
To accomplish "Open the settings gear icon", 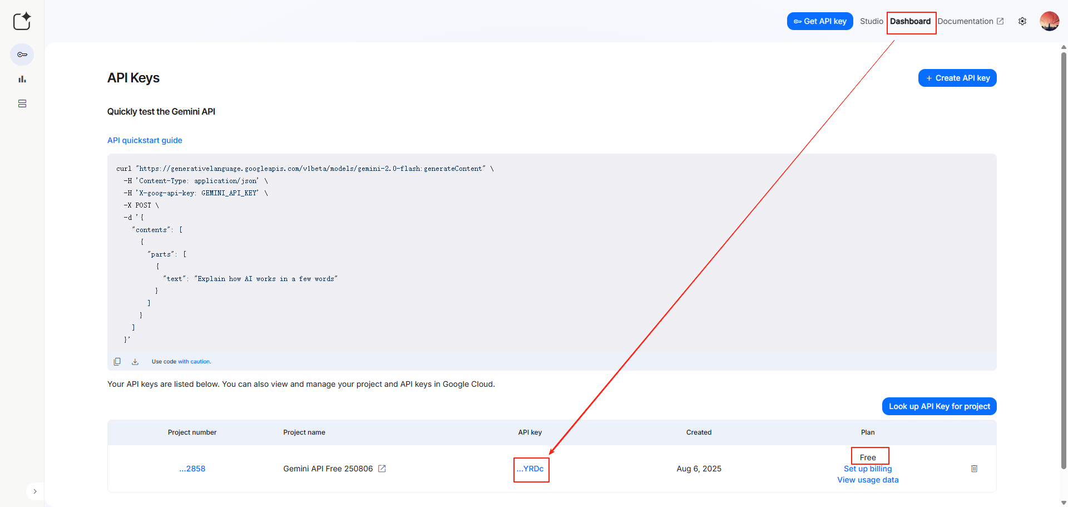I will pyautogui.click(x=1022, y=21).
